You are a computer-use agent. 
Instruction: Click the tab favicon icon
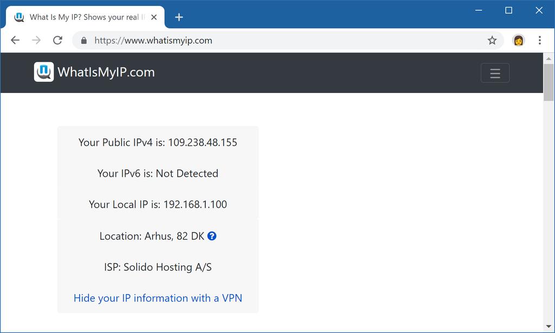[x=19, y=17]
